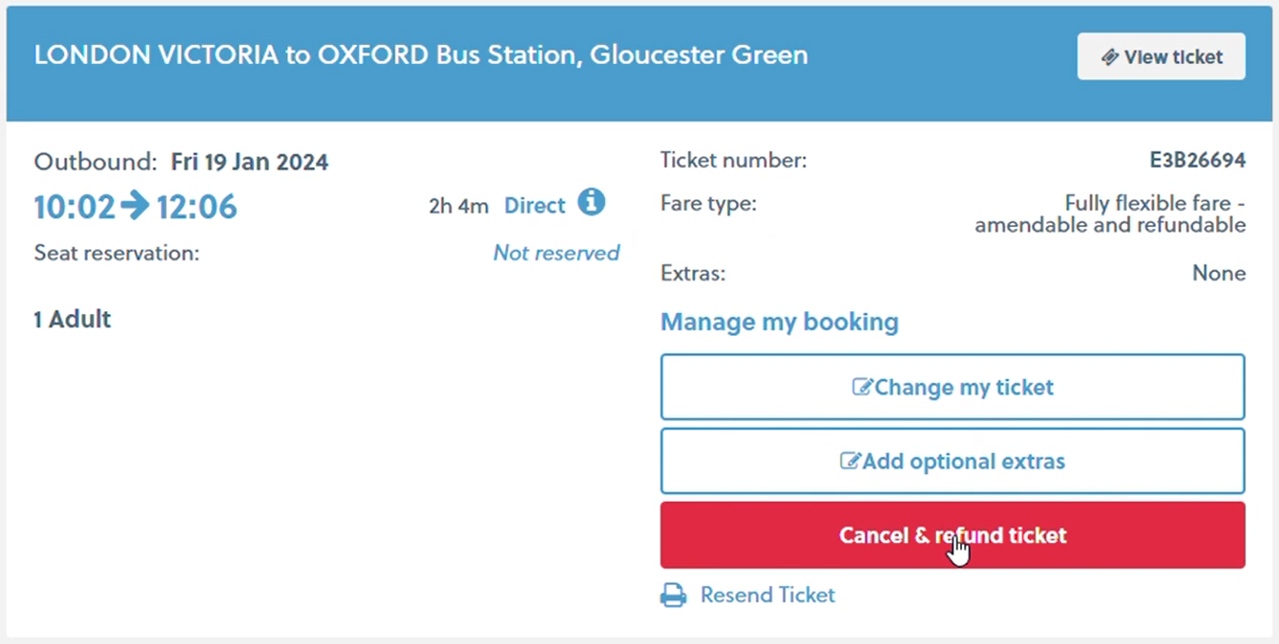Click the 1 Adult passenger label

pos(72,319)
